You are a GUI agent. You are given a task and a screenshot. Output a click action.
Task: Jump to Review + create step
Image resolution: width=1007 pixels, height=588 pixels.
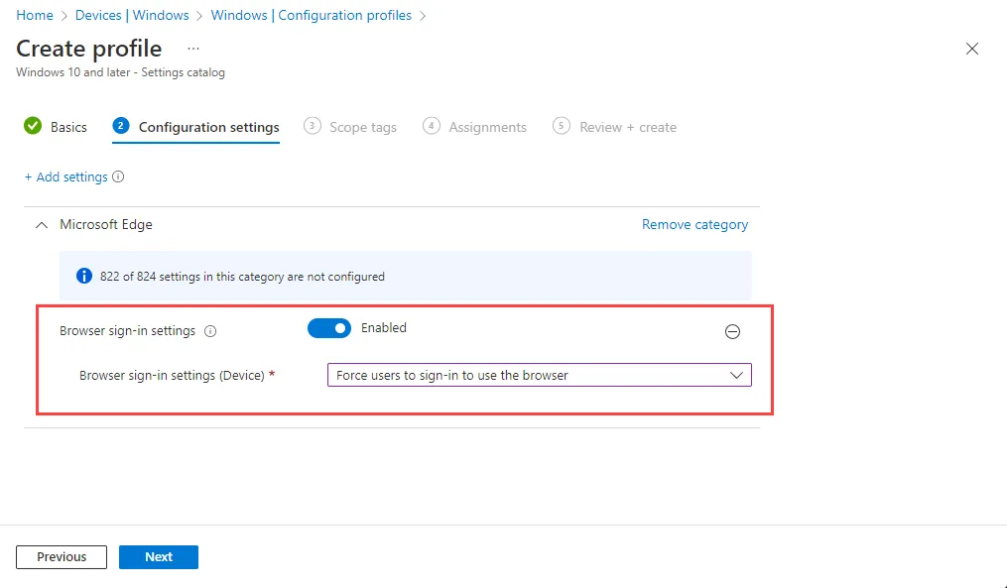pos(614,127)
